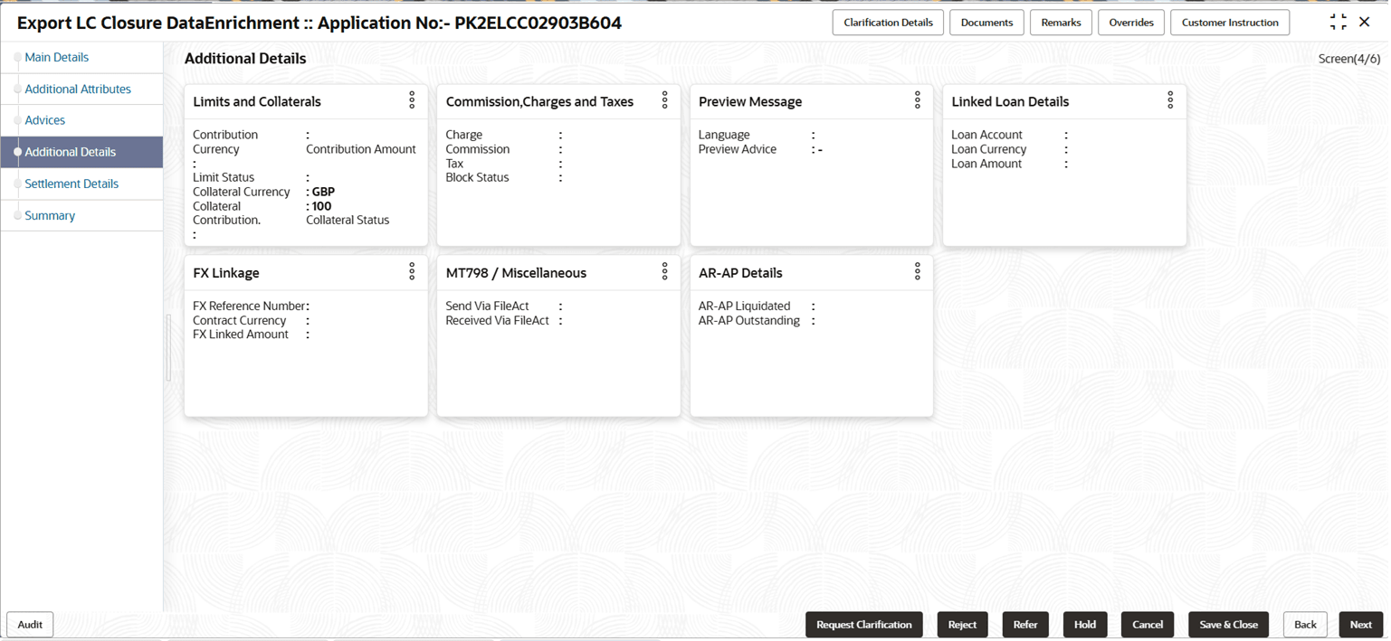The height and width of the screenshot is (641, 1391).
Task: Toggle the full screen expand icon
Action: point(1338,23)
